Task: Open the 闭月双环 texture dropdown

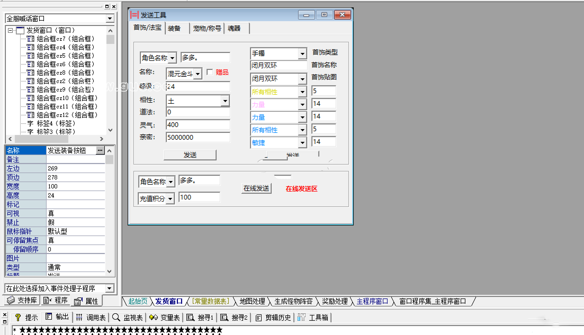Action: [302, 79]
